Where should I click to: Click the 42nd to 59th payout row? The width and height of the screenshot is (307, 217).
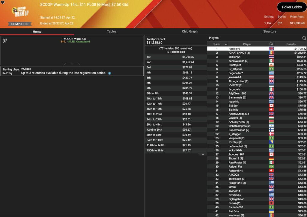click(176, 130)
